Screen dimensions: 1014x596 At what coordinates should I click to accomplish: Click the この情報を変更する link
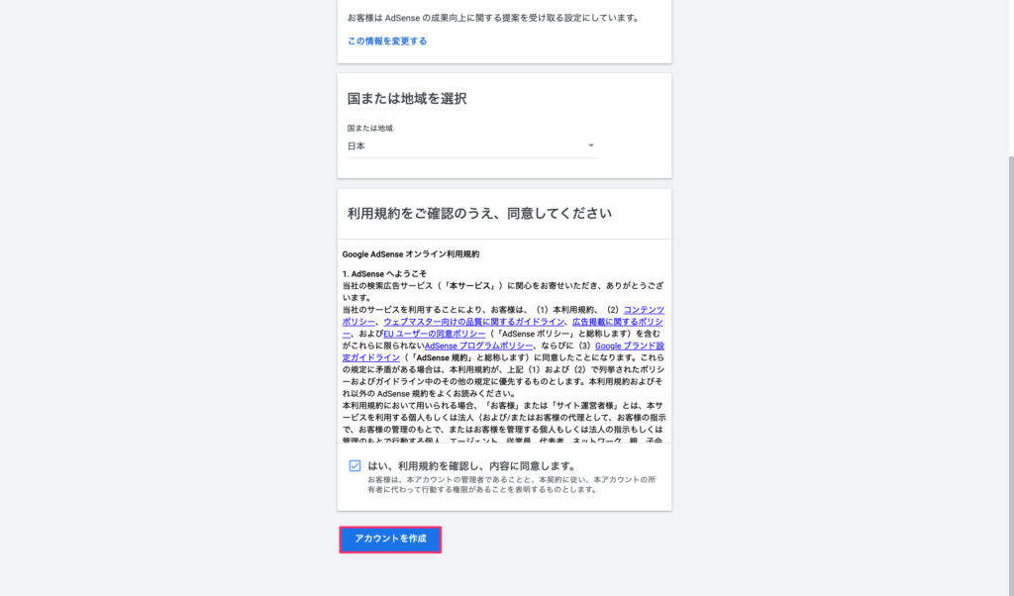(387, 41)
